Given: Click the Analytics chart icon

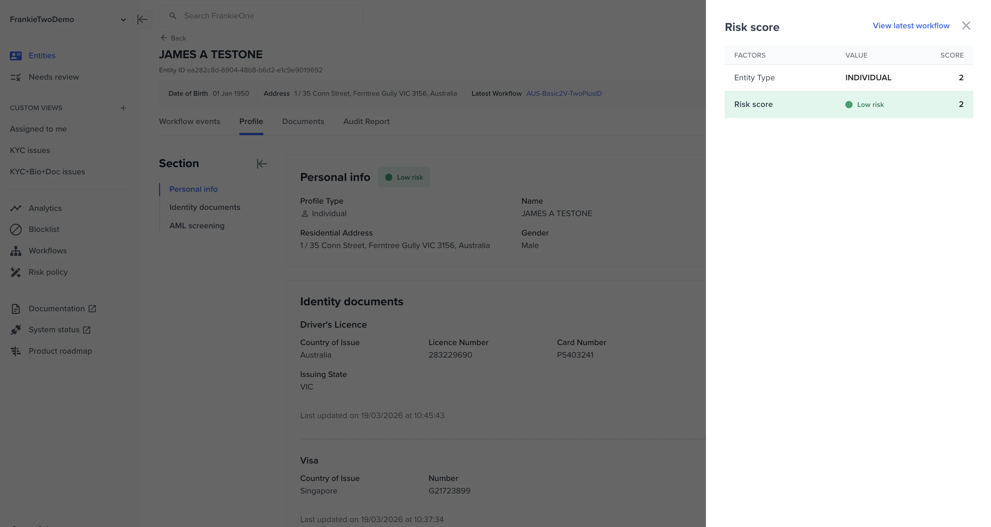Looking at the screenshot, I should 16,208.
